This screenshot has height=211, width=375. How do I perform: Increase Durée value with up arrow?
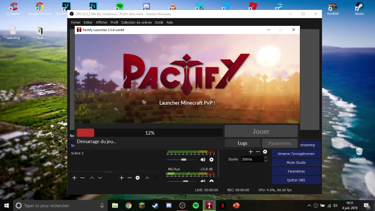[x=266, y=158]
